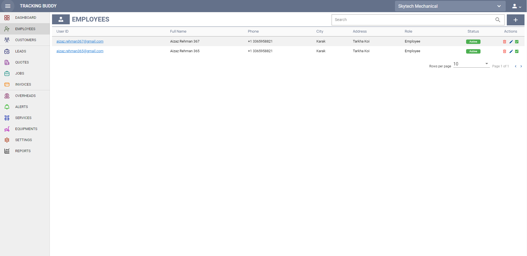
Task: Open aizaz.rehman365@gmail.com user link
Action: coord(80,51)
